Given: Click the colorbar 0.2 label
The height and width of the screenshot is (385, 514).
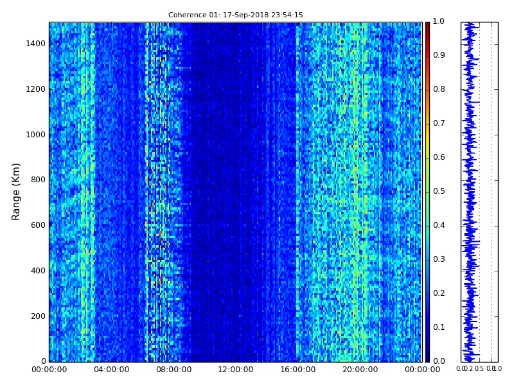Looking at the screenshot, I should (x=439, y=293).
